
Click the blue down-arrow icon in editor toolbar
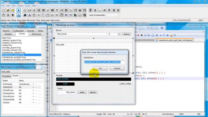[164, 35]
